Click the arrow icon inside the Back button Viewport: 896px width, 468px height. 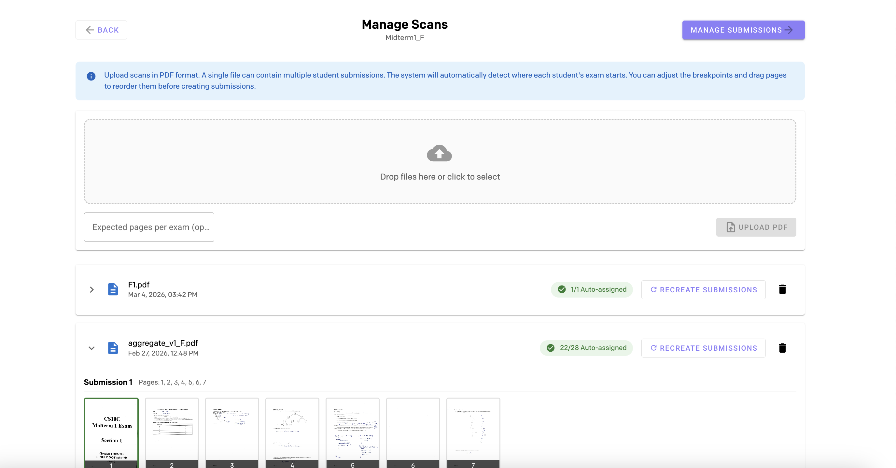pyautogui.click(x=90, y=30)
